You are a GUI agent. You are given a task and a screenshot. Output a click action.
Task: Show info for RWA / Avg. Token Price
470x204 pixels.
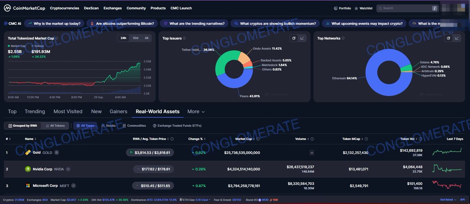[x=172, y=139]
